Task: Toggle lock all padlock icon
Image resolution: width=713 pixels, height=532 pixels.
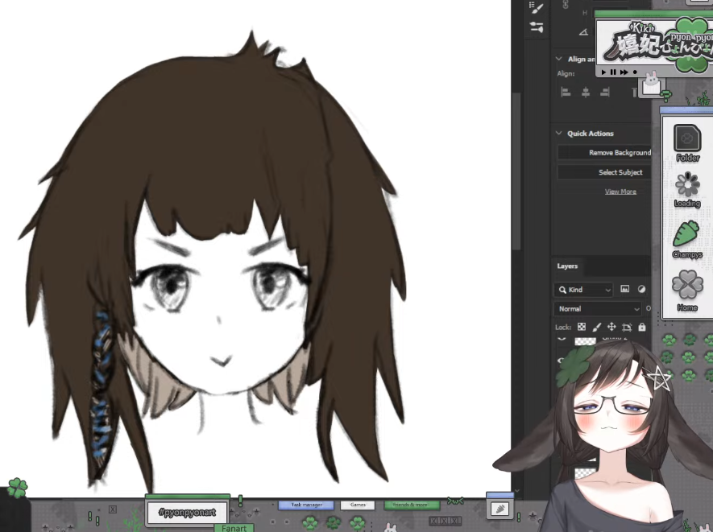Action: pyautogui.click(x=641, y=327)
